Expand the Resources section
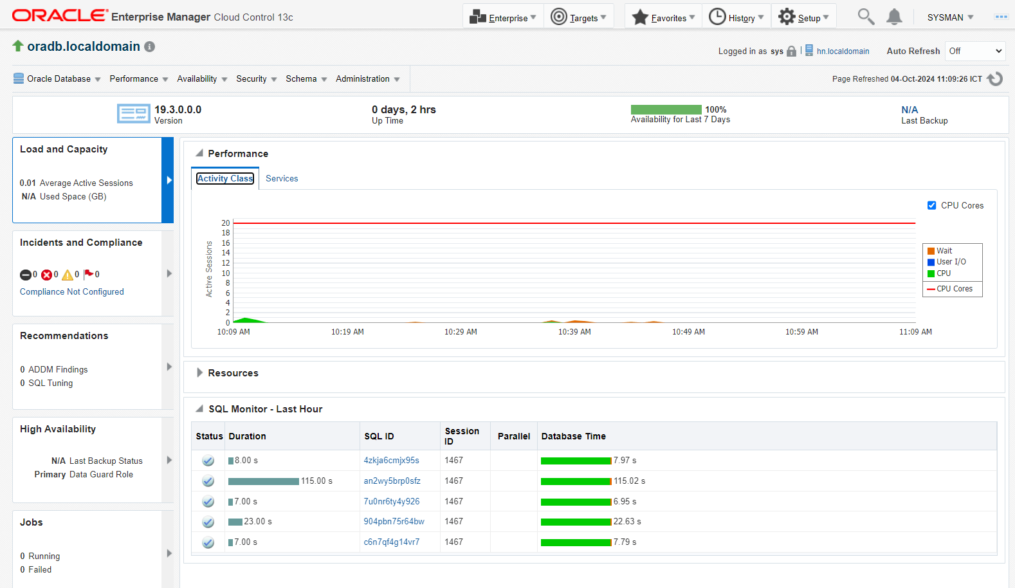Image resolution: width=1015 pixels, height=588 pixels. click(199, 372)
